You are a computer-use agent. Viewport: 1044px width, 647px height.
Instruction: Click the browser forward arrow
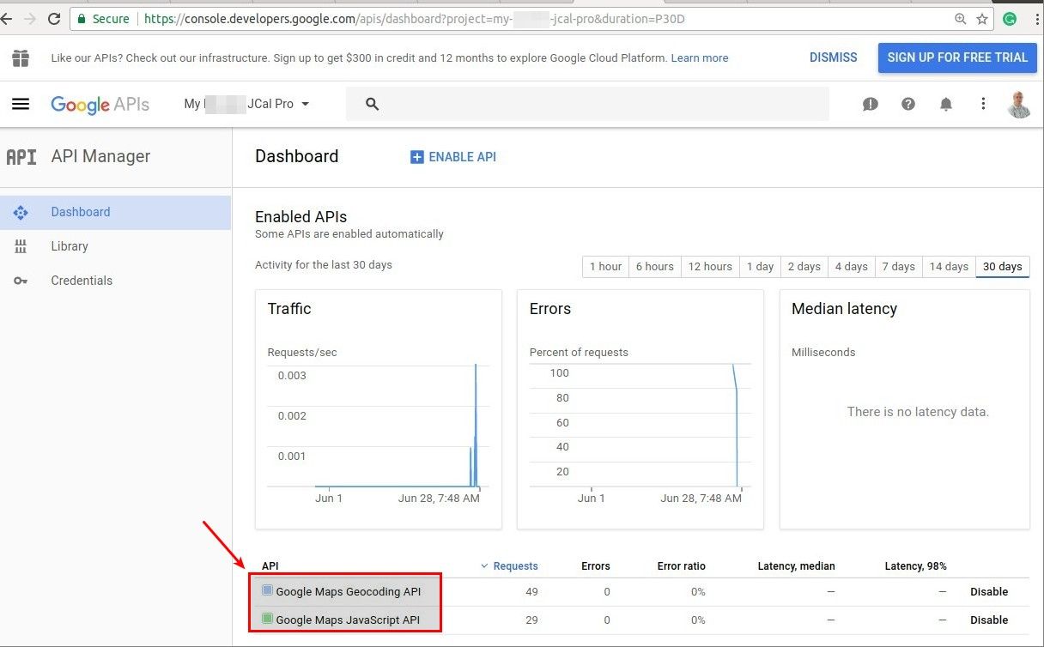[x=29, y=18]
